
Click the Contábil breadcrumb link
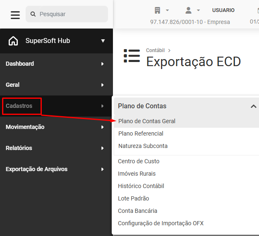click(155, 50)
